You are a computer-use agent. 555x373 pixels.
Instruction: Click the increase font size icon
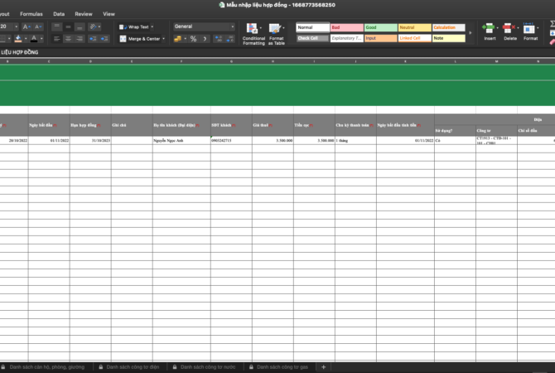point(26,27)
